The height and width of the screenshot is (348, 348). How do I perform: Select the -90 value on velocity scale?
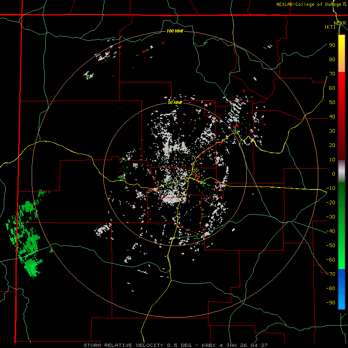click(x=331, y=302)
